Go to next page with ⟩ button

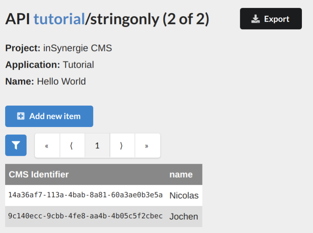122,146
